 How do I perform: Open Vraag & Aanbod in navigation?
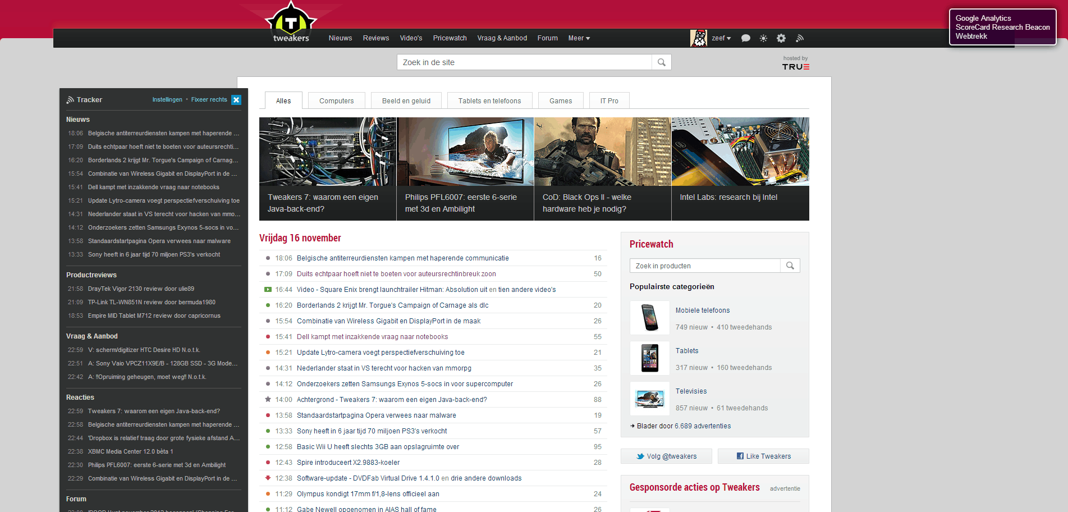(x=502, y=38)
